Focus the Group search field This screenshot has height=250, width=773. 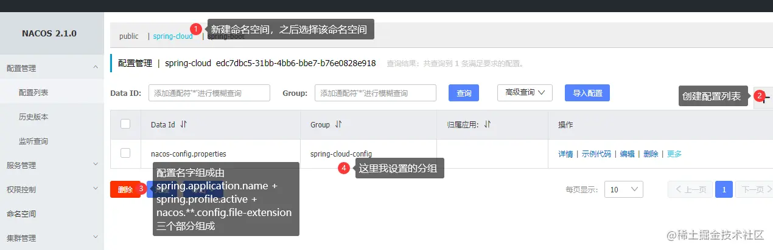pyautogui.click(x=376, y=93)
